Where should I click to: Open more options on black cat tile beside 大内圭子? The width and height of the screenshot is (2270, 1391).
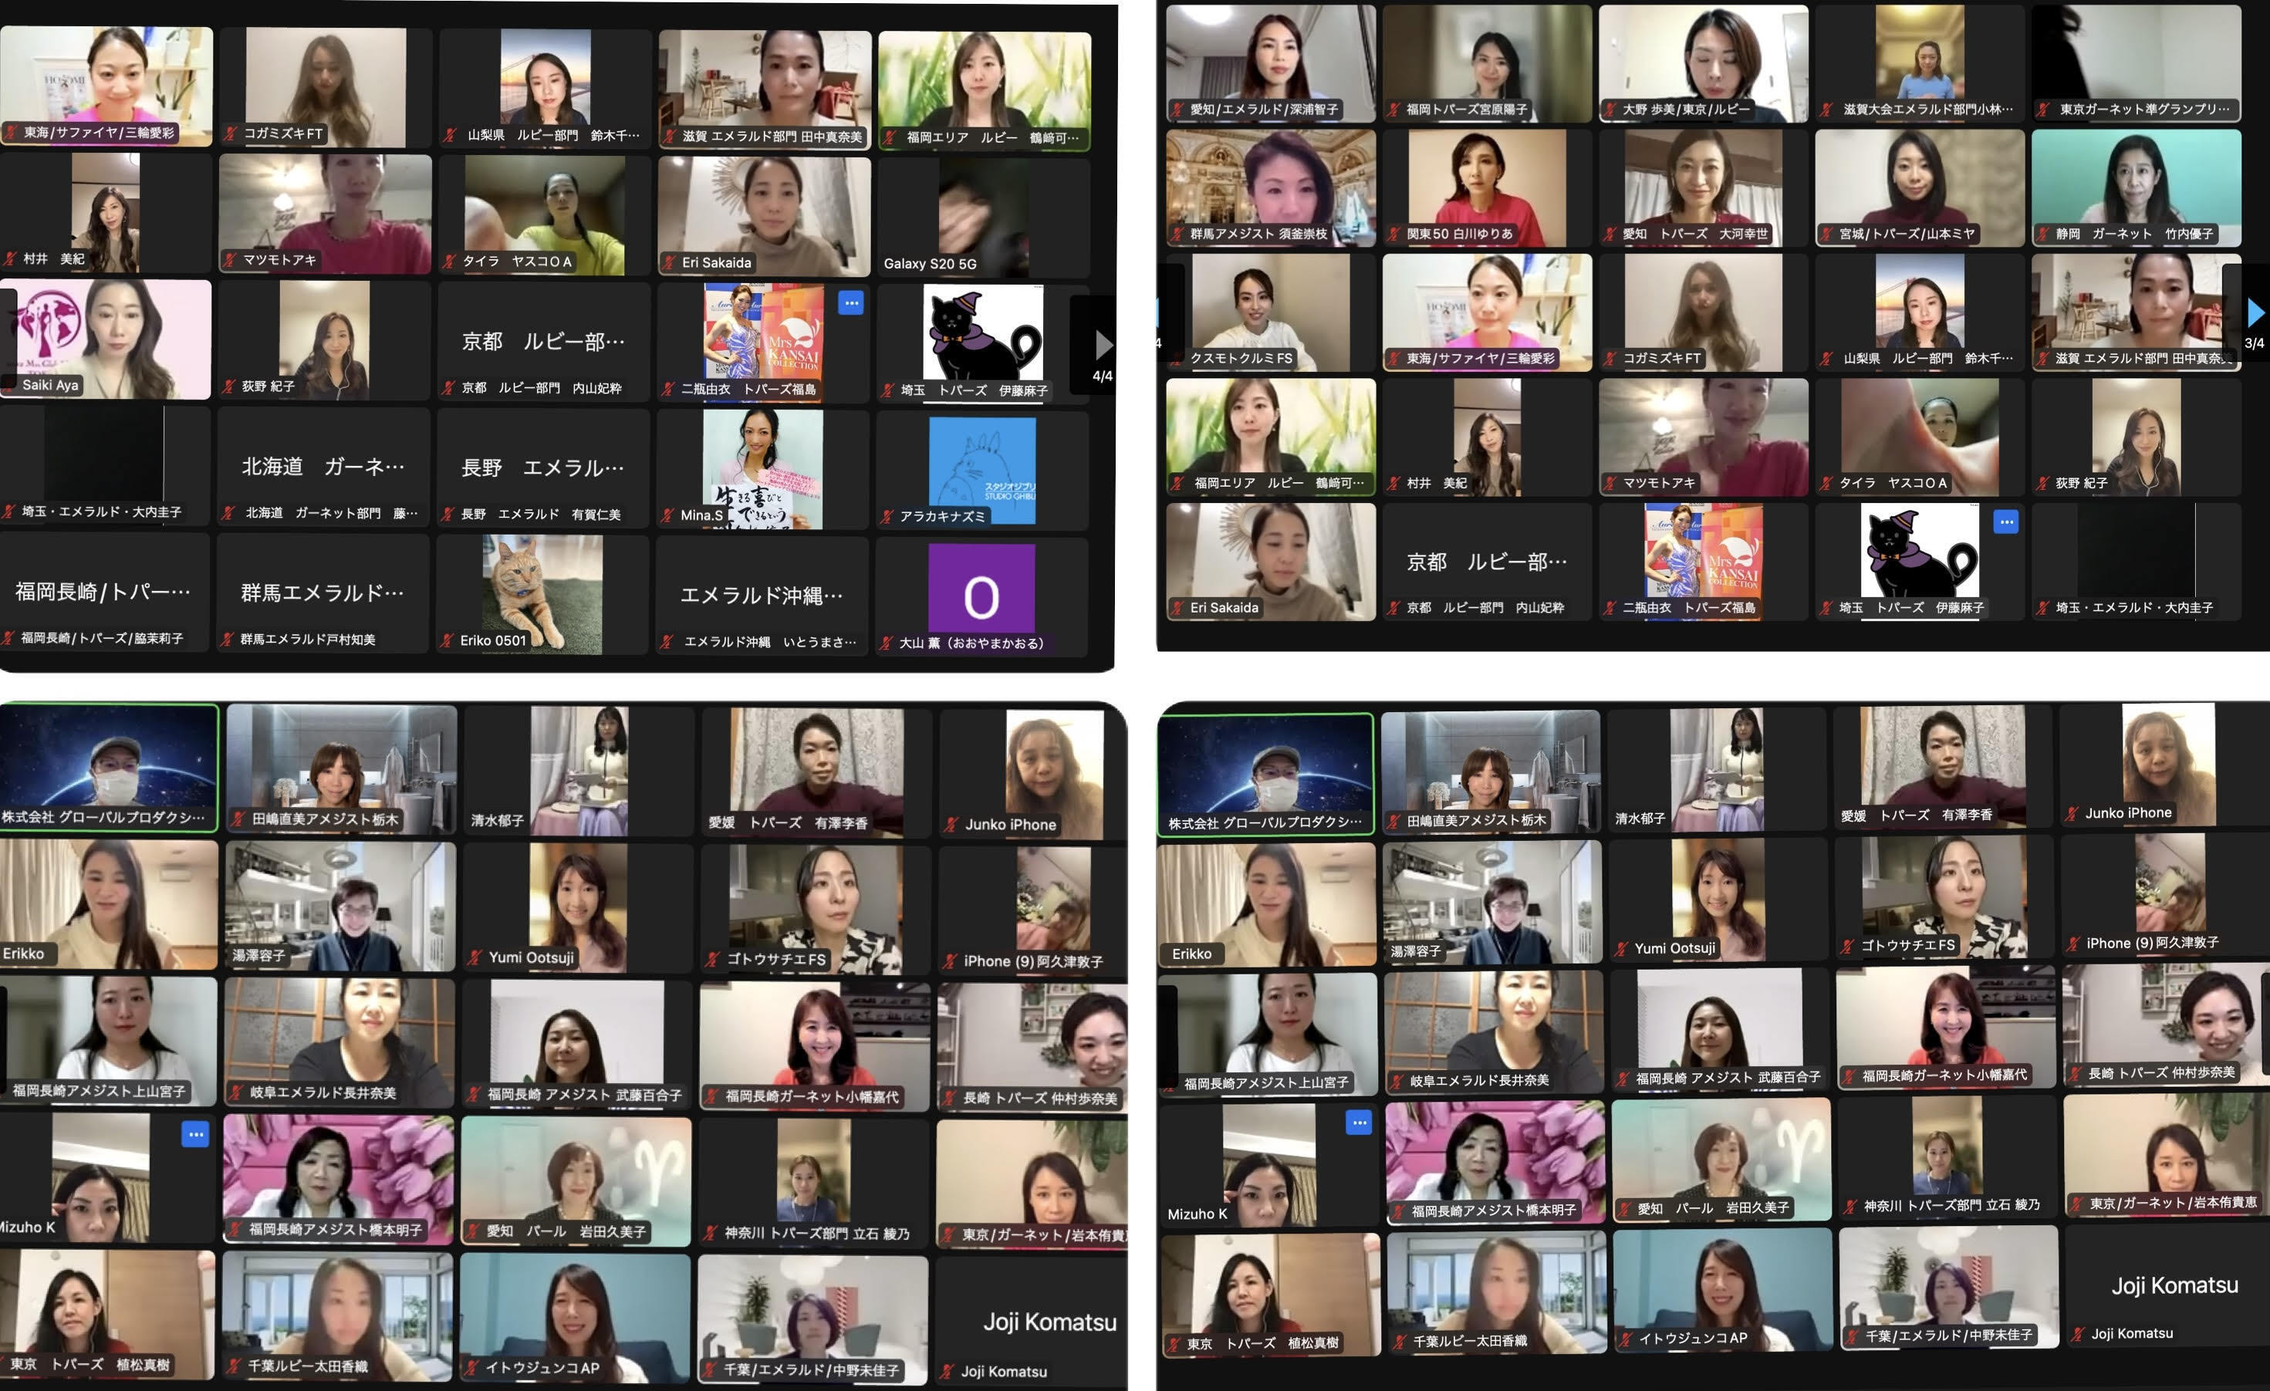click(2005, 522)
